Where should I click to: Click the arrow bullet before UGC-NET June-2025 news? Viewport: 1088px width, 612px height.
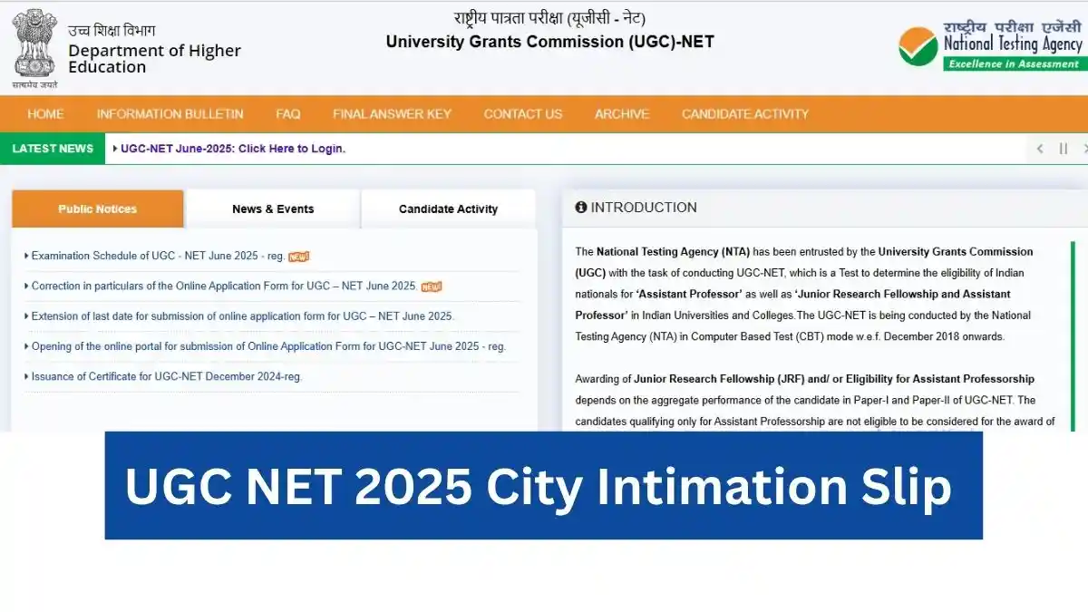coord(115,149)
